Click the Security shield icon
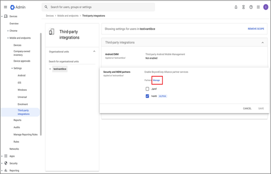 [x=6, y=163]
